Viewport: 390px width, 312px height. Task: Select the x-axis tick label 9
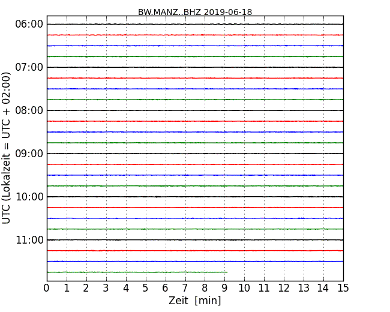coord(224,288)
